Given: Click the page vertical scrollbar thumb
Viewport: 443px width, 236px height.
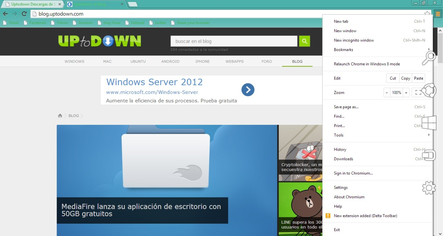Looking at the screenshot, I should [x=440, y=48].
